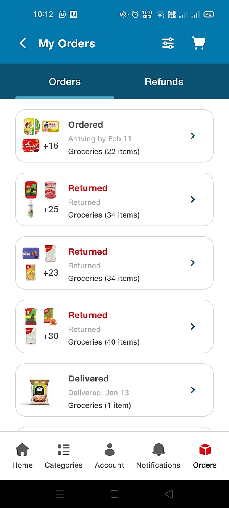Screen dimensions: 229x508
Task: Tap the Vim product thumbnail in Ordered card
Action: click(32, 126)
